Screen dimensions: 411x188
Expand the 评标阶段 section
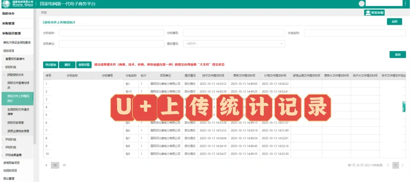click(x=3, y=148)
